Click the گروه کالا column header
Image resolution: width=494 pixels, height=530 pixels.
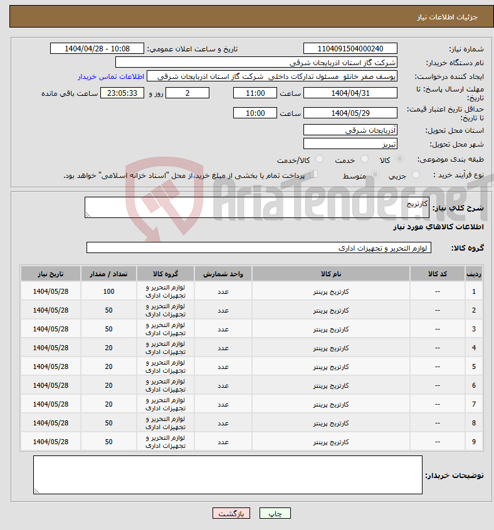(166, 274)
